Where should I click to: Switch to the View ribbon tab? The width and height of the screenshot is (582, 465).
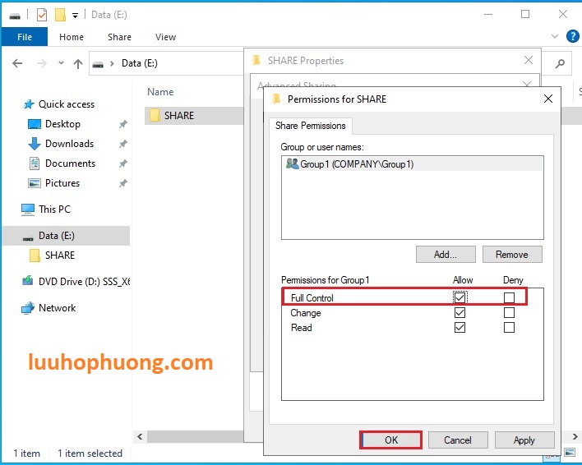click(165, 37)
